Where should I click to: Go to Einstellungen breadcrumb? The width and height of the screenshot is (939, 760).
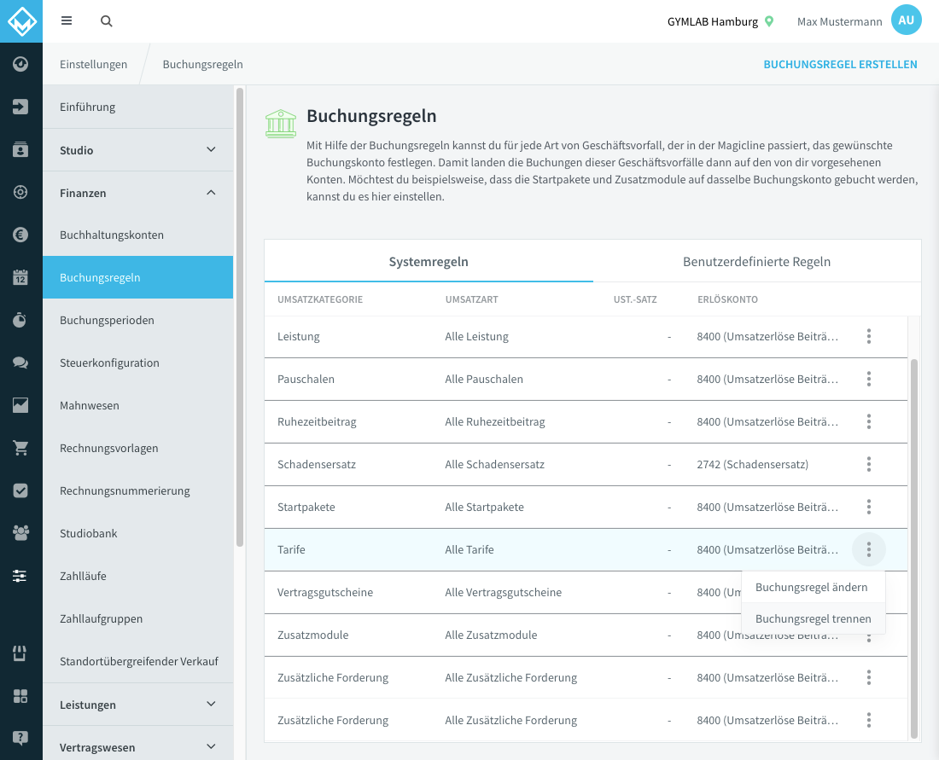93,64
